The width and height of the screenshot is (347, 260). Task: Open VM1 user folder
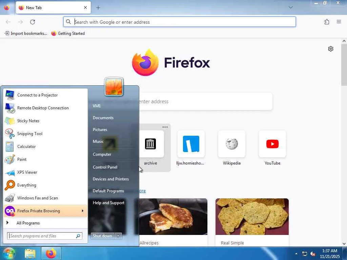[97, 106]
